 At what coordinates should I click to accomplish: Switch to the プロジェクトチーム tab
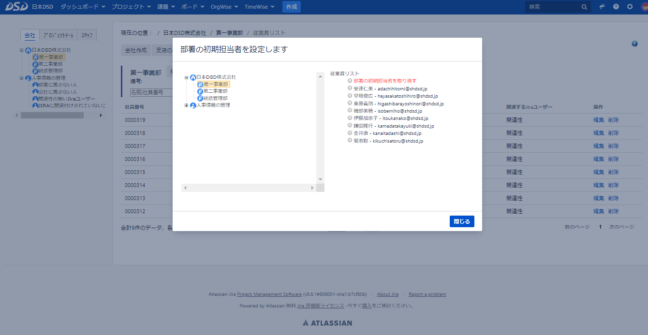(x=58, y=35)
